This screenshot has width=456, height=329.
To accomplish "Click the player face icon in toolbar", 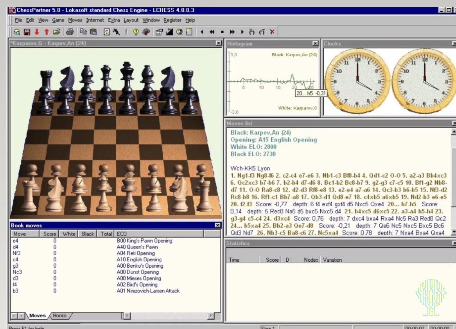I will coord(180,32).
